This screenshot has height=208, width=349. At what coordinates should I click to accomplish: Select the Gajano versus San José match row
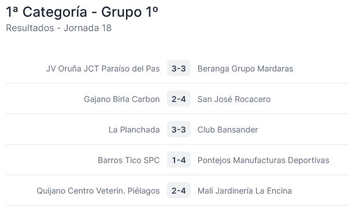click(177, 99)
